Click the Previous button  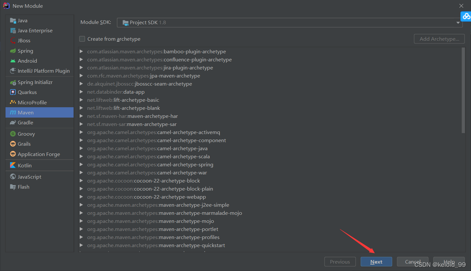340,262
